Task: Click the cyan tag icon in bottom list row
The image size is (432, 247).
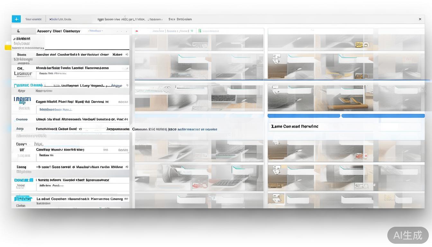Action: 23,199
